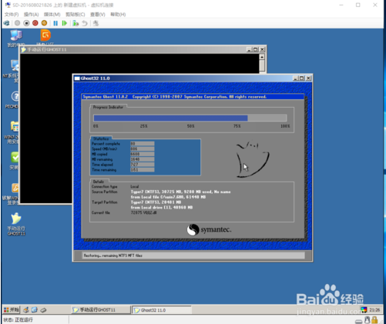The width and height of the screenshot is (386, 324).
Task: Click the Symantec logo
Action: pyautogui.click(x=209, y=229)
